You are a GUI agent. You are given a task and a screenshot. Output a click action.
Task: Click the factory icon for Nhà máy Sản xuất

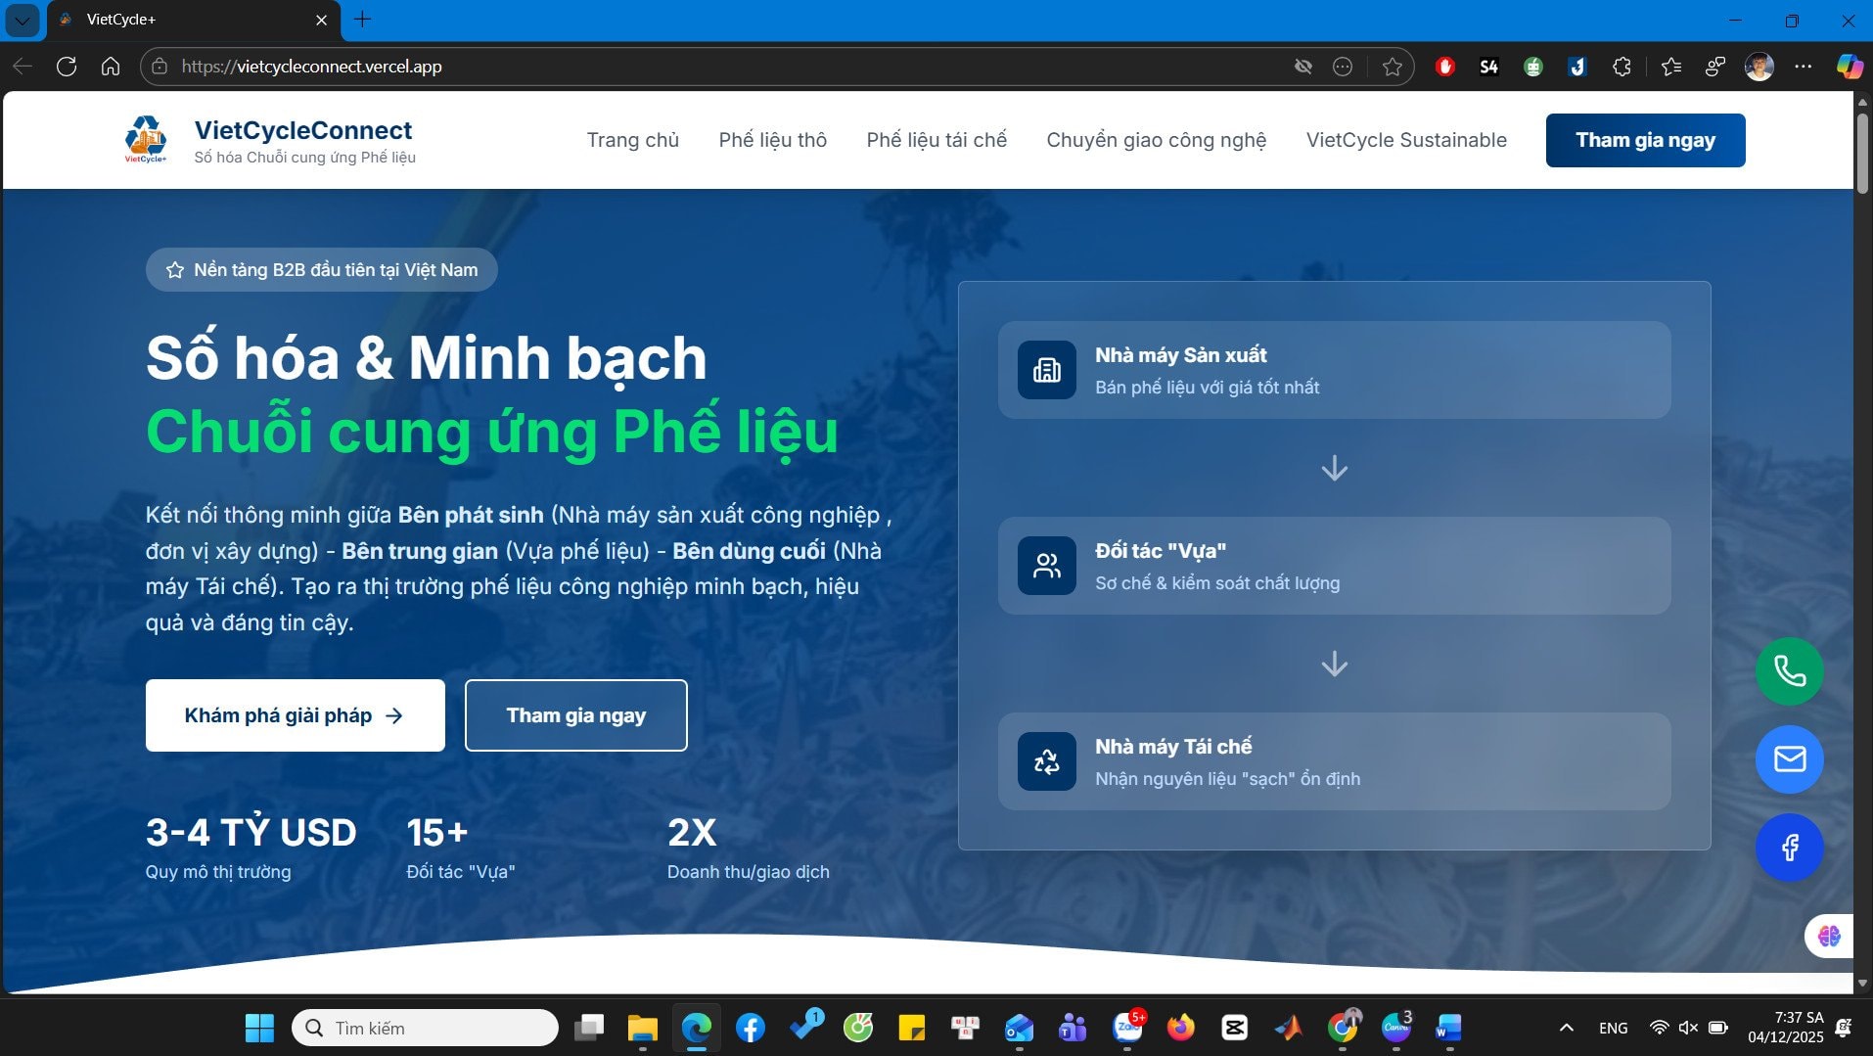1046,370
